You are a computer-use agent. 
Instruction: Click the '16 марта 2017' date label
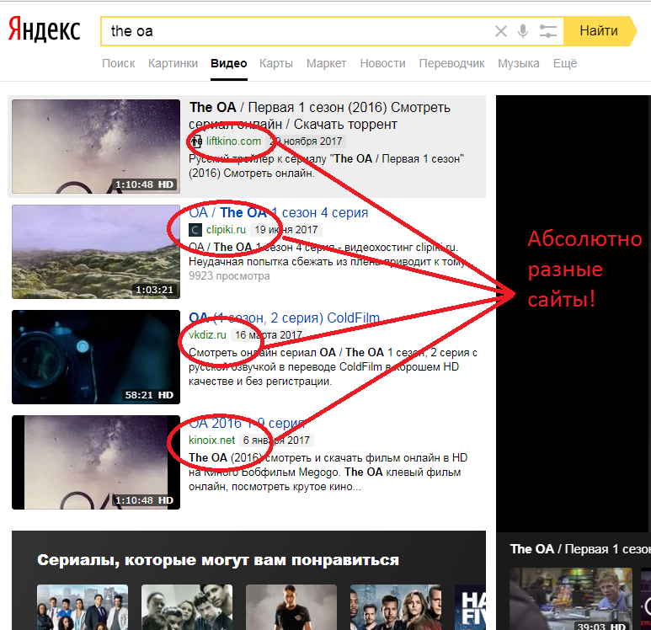tap(269, 335)
